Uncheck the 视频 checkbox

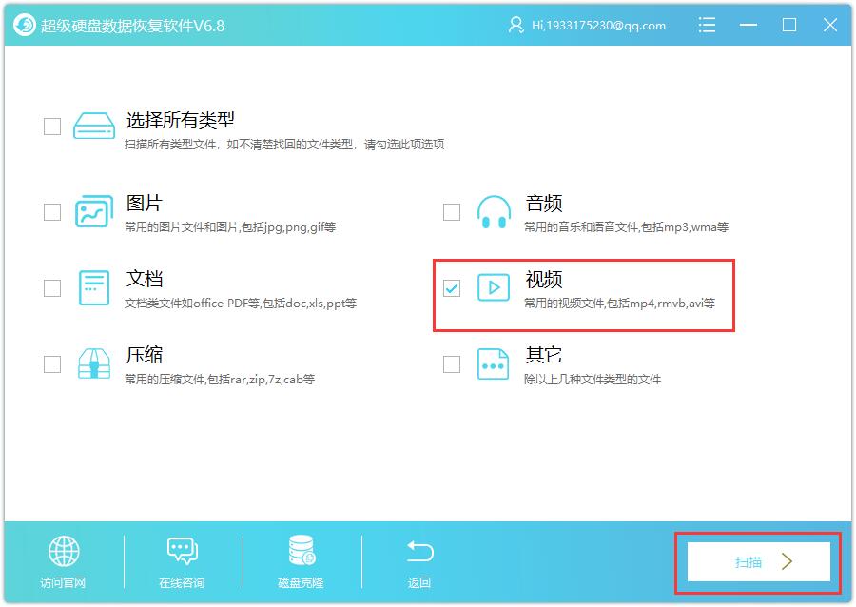click(x=452, y=287)
